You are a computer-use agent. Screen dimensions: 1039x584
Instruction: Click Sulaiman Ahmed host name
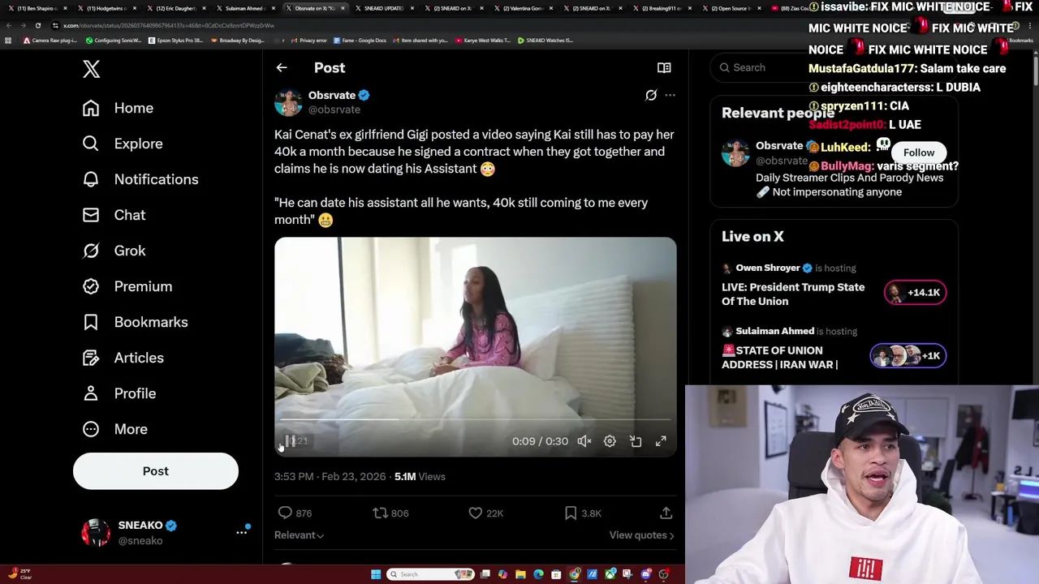coord(774,331)
